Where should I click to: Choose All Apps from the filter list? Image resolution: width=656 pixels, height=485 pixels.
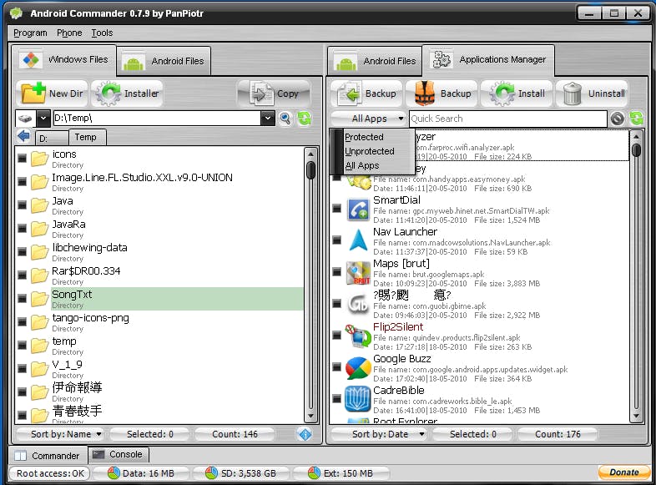click(x=362, y=166)
